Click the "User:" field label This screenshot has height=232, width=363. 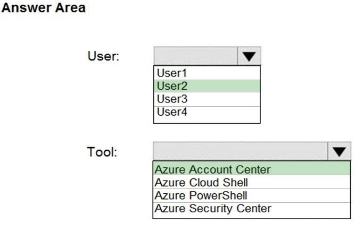[103, 56]
